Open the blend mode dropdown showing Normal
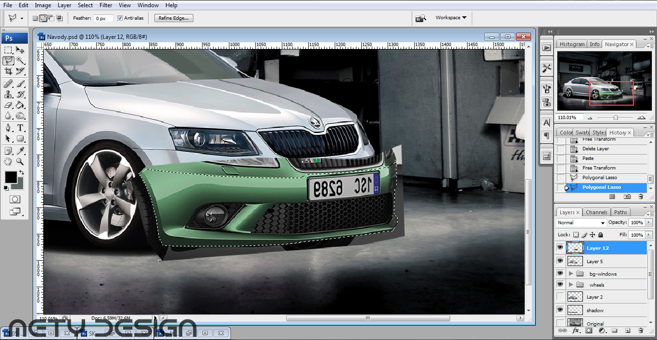Image resolution: width=657 pixels, height=340 pixels. point(581,223)
